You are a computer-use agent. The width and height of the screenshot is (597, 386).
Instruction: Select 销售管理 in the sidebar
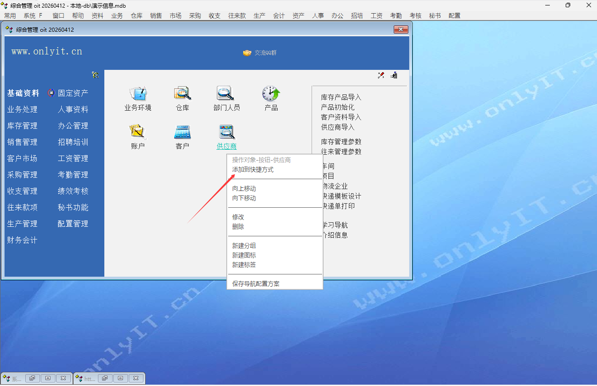(22, 142)
